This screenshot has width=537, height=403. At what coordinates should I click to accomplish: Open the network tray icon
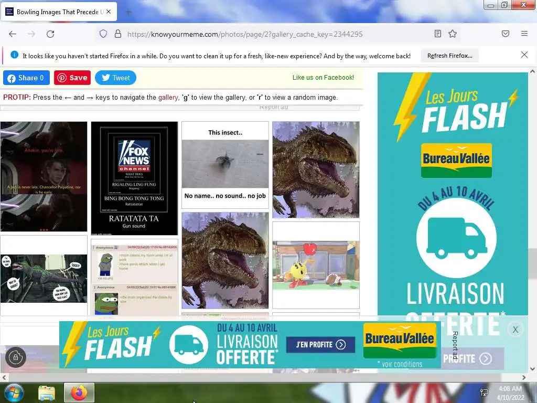pyautogui.click(x=485, y=393)
